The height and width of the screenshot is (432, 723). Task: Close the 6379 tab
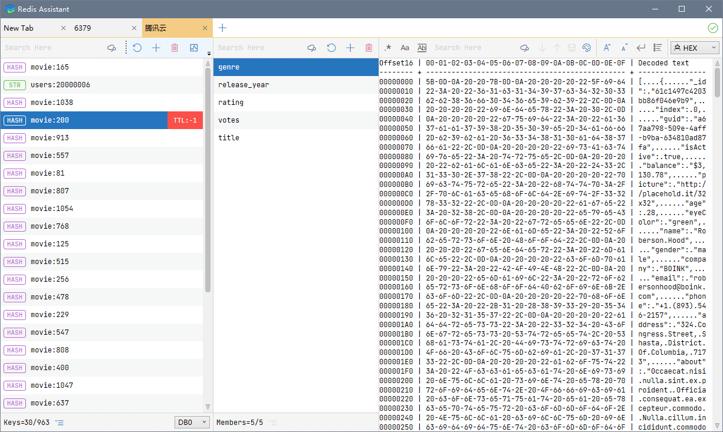click(x=134, y=28)
